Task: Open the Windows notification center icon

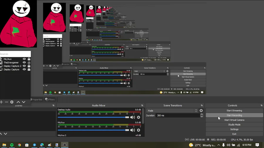Action: (257, 145)
